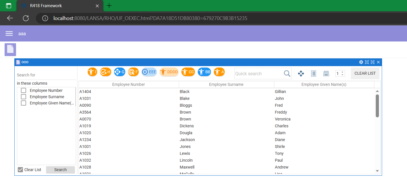Click the list vertical scrollbar thumb
Viewport: 407px width, 194px height.
377,106
